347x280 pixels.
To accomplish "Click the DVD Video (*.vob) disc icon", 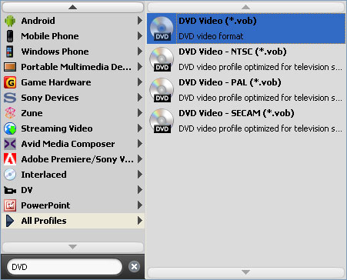I will (162, 28).
